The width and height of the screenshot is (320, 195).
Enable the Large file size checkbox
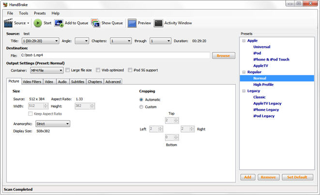point(68,70)
